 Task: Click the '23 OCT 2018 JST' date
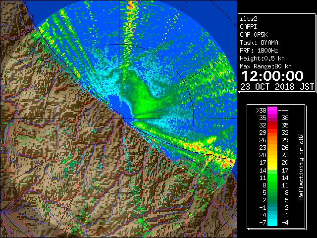pos(277,87)
